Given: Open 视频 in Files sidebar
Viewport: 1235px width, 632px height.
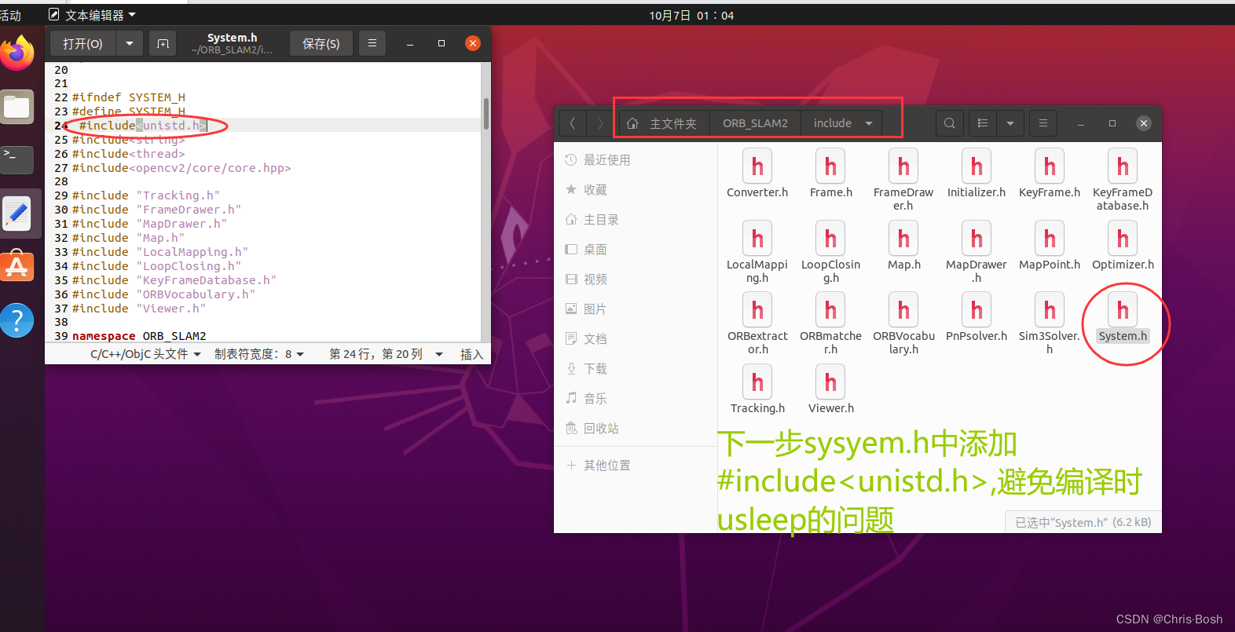Looking at the screenshot, I should [636, 279].
